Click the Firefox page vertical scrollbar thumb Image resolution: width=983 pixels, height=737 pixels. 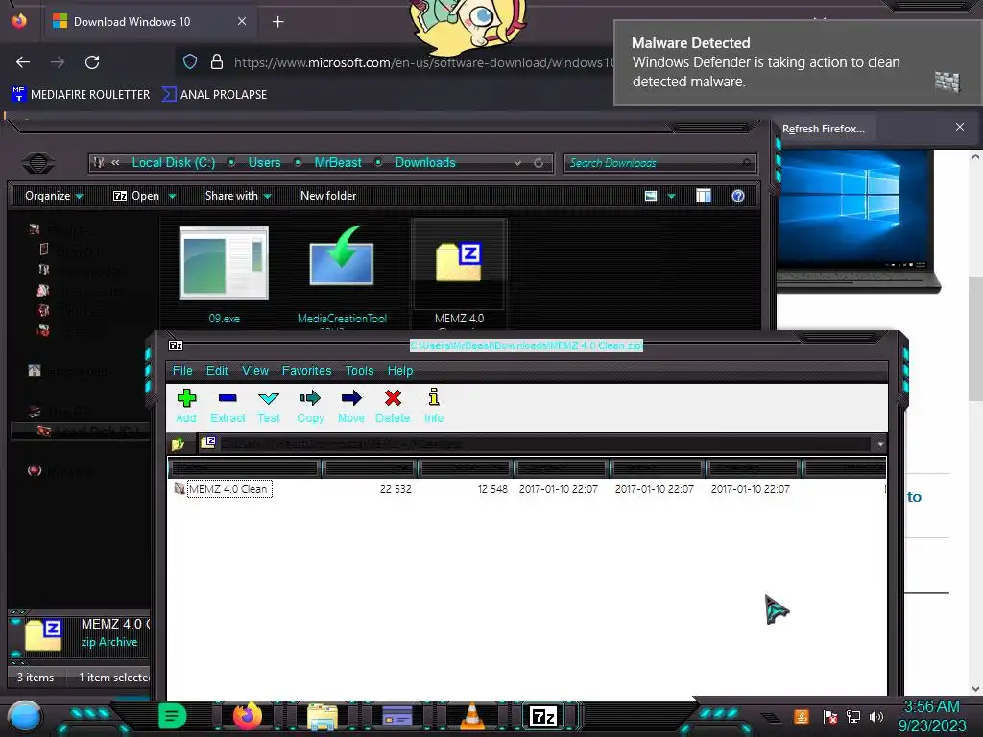click(x=975, y=339)
